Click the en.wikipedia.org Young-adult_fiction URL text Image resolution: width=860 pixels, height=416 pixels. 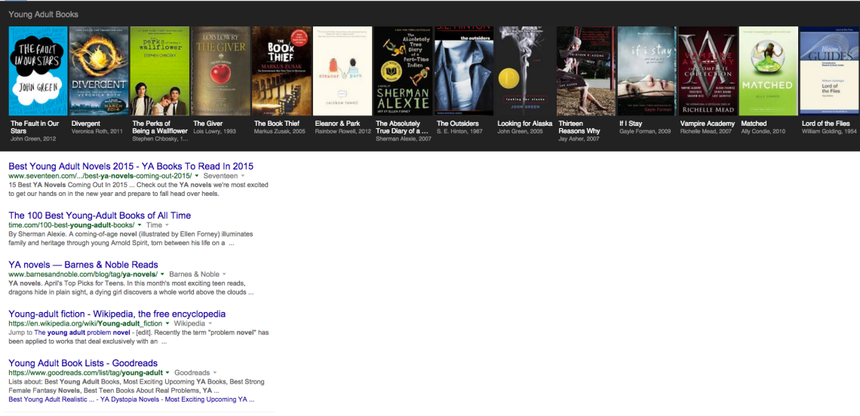point(85,324)
